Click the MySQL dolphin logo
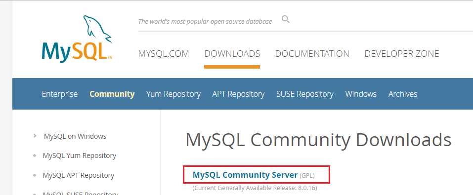The height and width of the screenshot is (195, 473). [77, 39]
